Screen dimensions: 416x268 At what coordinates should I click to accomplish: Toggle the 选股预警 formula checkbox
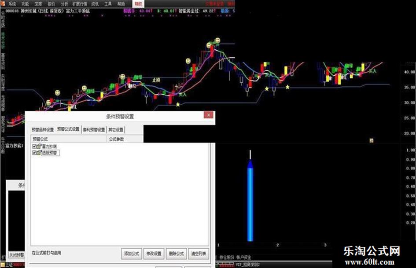(x=34, y=153)
